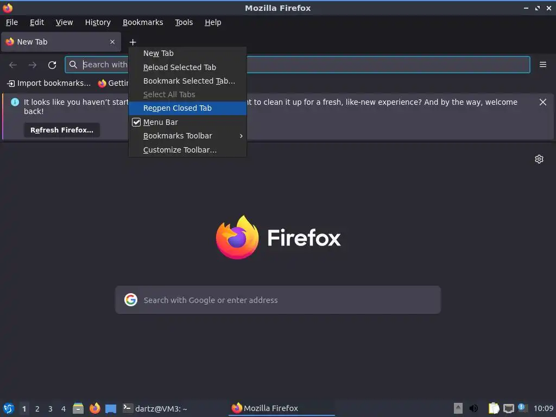Expand the Bookmarks Toolbar submenu
This screenshot has width=556, height=417.
click(x=187, y=136)
